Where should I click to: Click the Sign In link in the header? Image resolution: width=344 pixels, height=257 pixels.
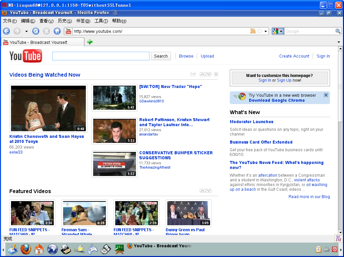pyautogui.click(x=323, y=56)
